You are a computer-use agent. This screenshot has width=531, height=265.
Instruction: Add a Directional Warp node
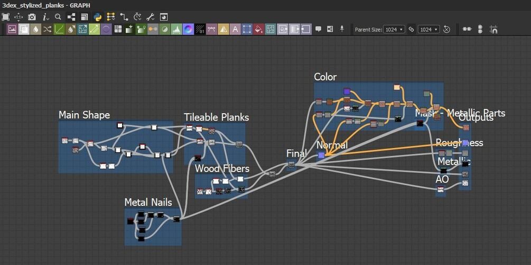(x=82, y=29)
